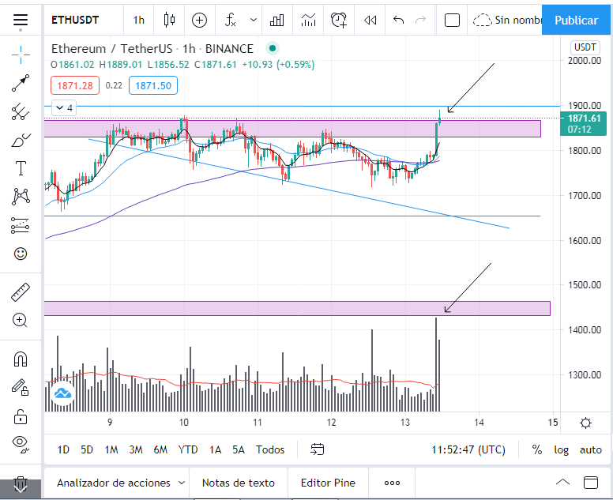Open the layout select square icon
The height and width of the screenshot is (500, 613).
point(452,20)
